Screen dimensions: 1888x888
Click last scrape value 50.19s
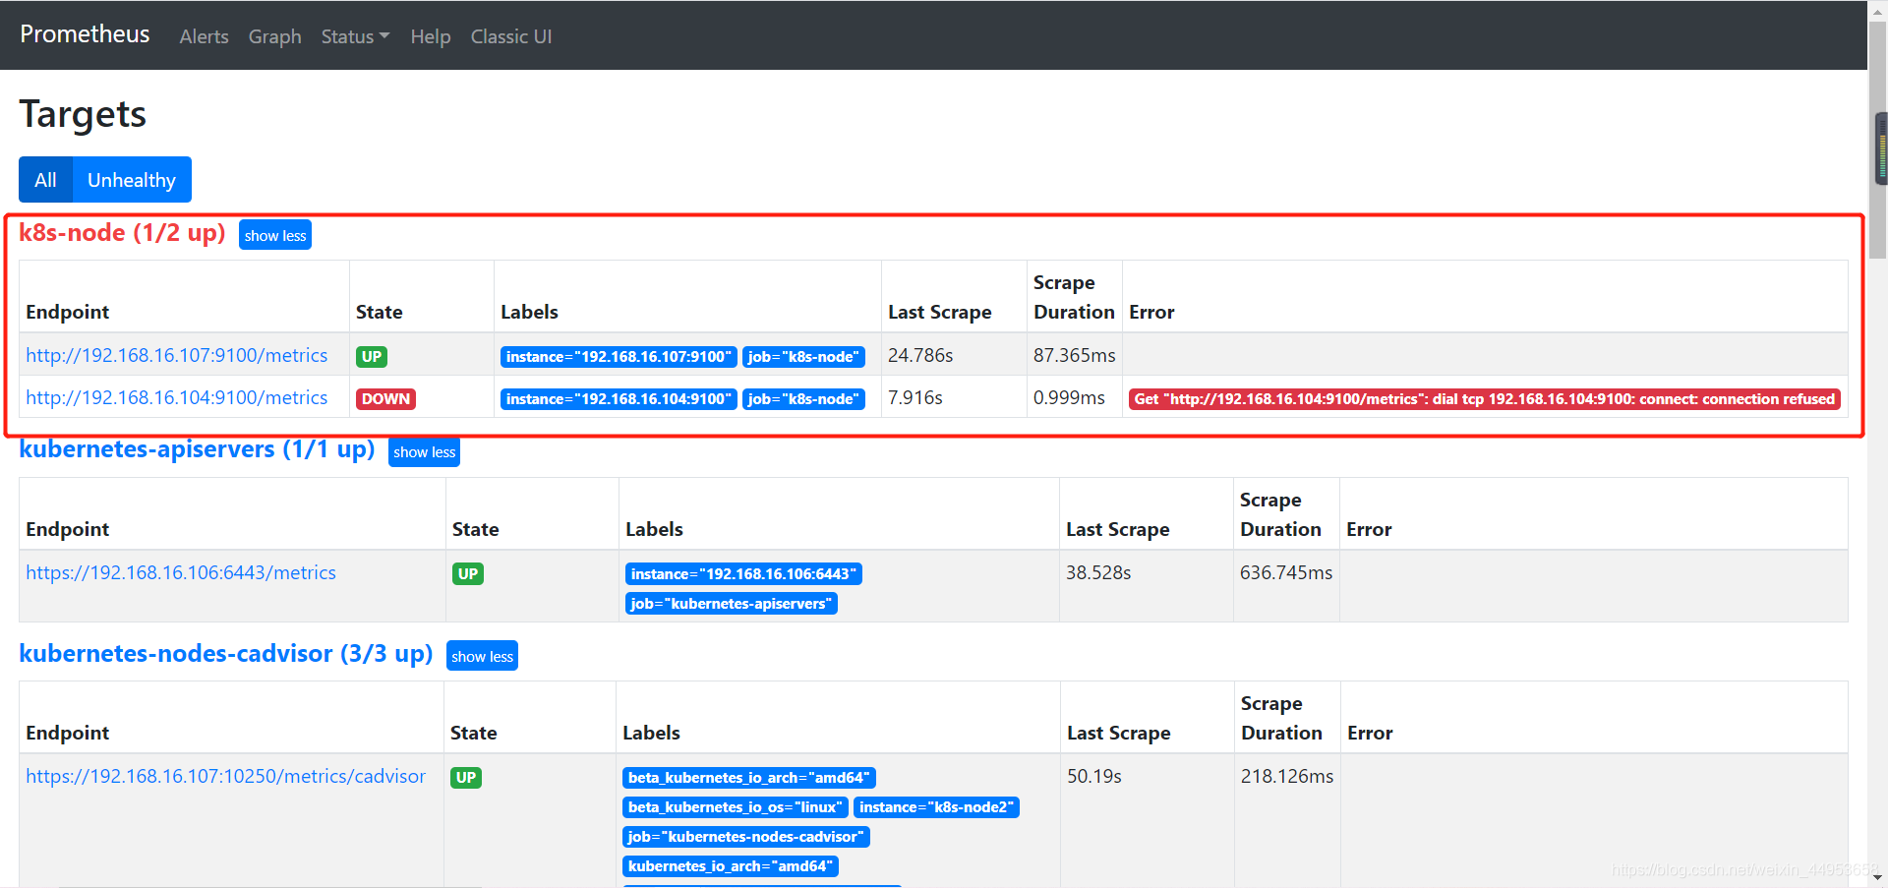[1094, 776]
